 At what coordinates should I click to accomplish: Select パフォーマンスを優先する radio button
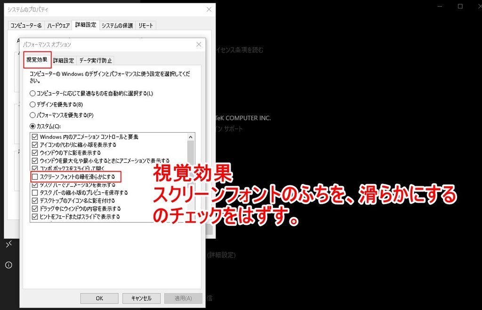32,115
